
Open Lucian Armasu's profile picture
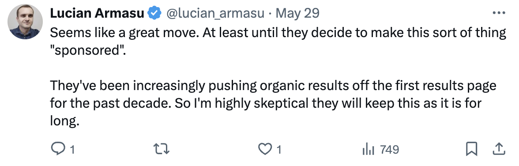click(x=25, y=22)
